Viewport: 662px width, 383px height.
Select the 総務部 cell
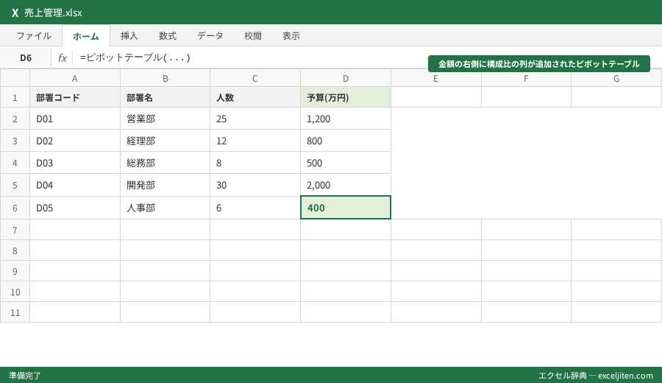point(165,162)
